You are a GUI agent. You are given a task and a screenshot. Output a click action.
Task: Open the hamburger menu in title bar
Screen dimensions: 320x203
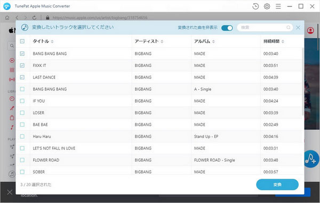tap(278, 6)
